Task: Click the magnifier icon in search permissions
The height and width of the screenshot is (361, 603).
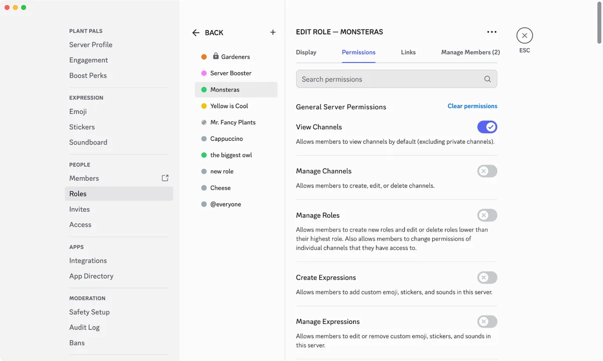Action: pos(487,79)
